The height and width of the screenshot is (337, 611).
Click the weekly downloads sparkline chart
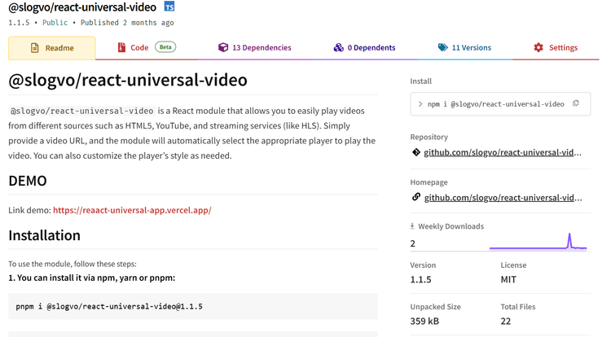tap(538, 241)
